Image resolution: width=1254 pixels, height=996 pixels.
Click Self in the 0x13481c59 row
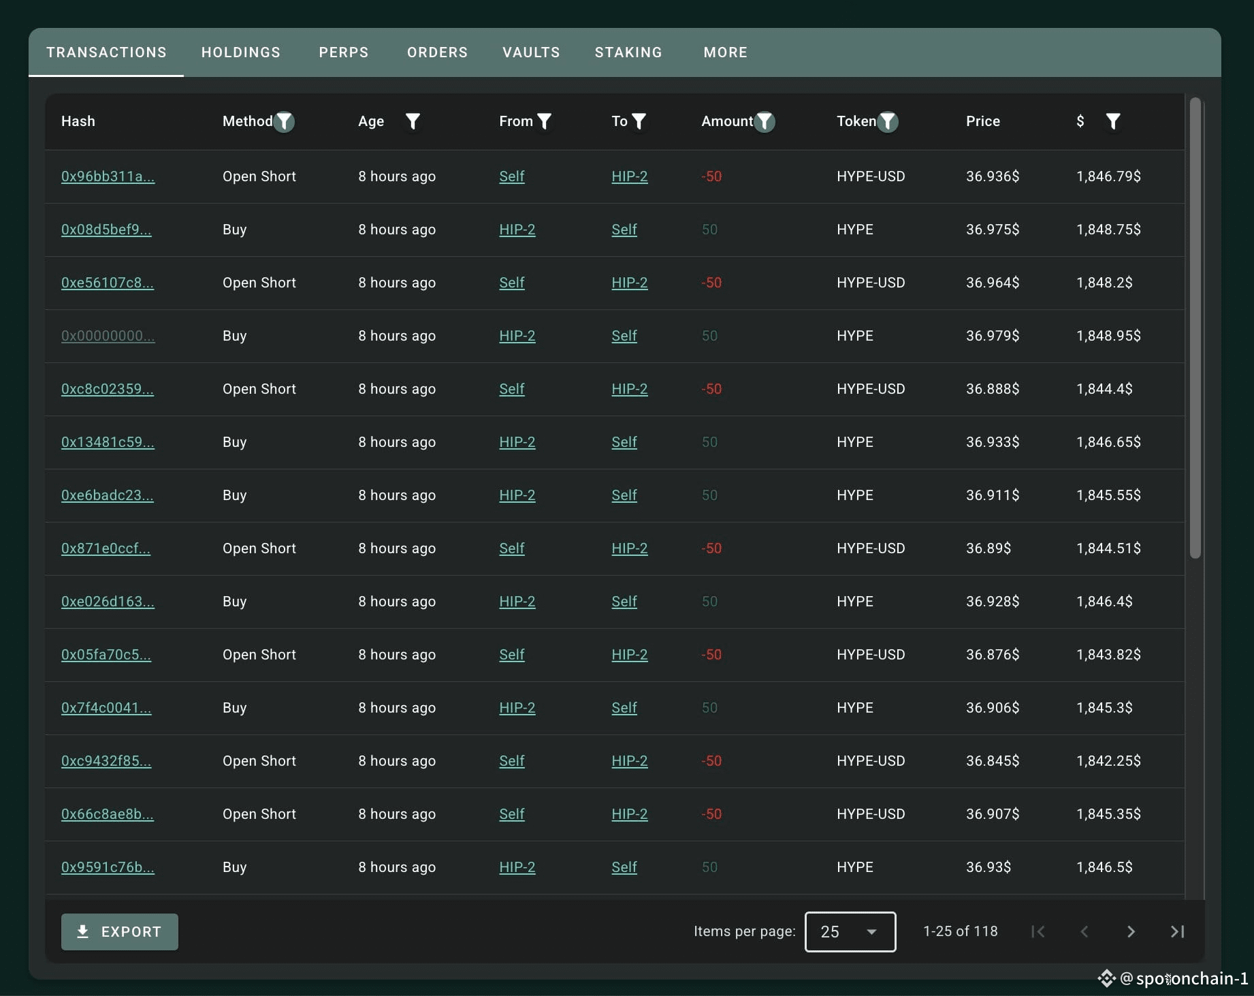coord(624,442)
